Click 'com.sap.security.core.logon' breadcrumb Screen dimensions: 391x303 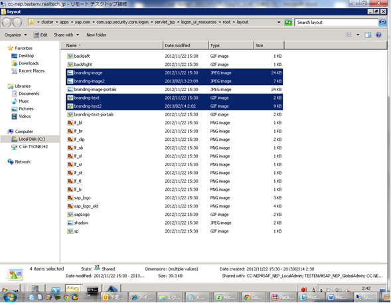click(122, 22)
